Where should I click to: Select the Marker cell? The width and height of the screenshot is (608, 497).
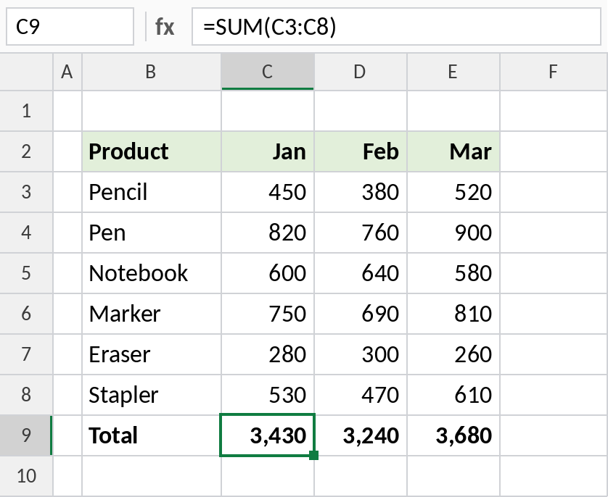tap(151, 314)
